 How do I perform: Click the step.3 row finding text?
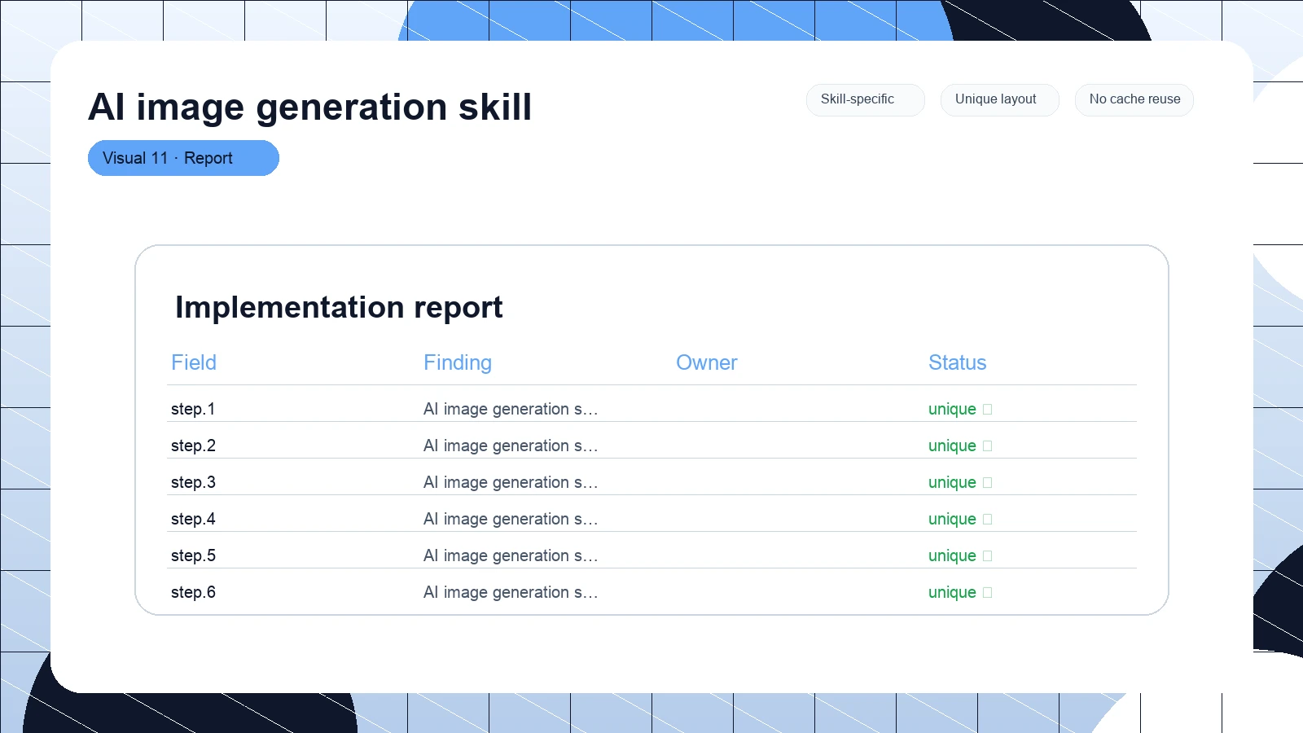tap(511, 482)
